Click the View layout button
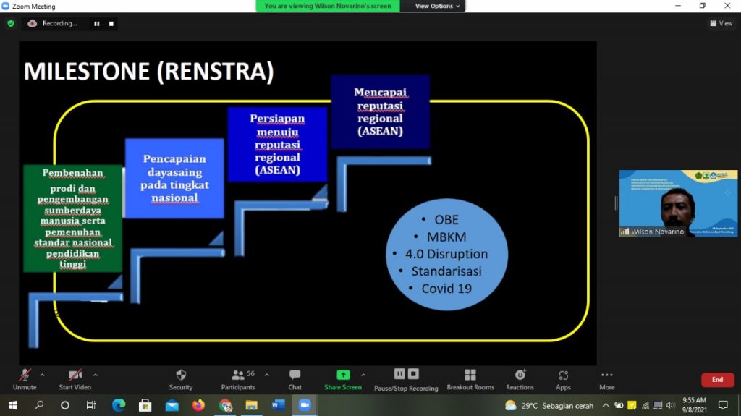Image resolution: width=741 pixels, height=416 pixels. 721,23
